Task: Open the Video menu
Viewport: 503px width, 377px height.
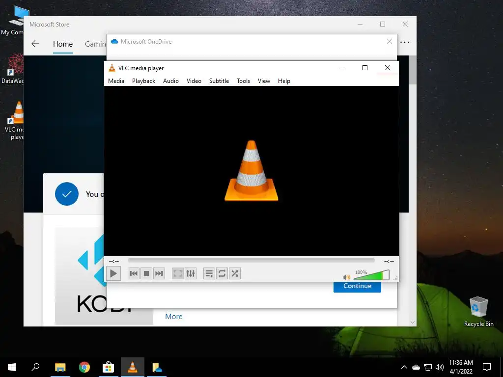Action: [x=194, y=81]
